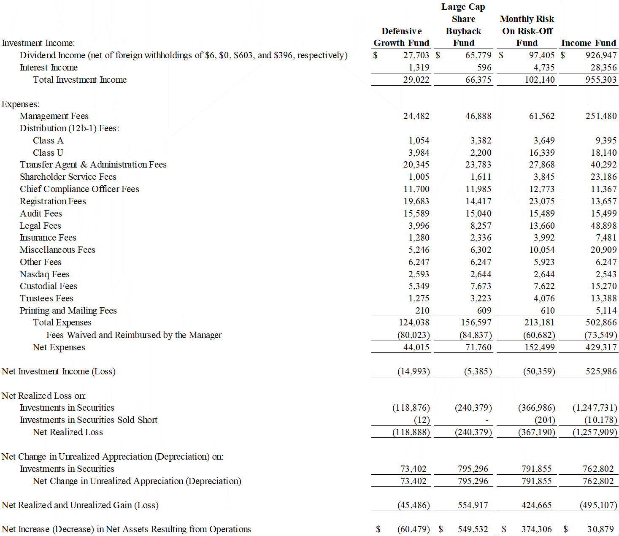The image size is (619, 536).
Task: Select the 'Audit Fees' label
Action: [x=41, y=214]
